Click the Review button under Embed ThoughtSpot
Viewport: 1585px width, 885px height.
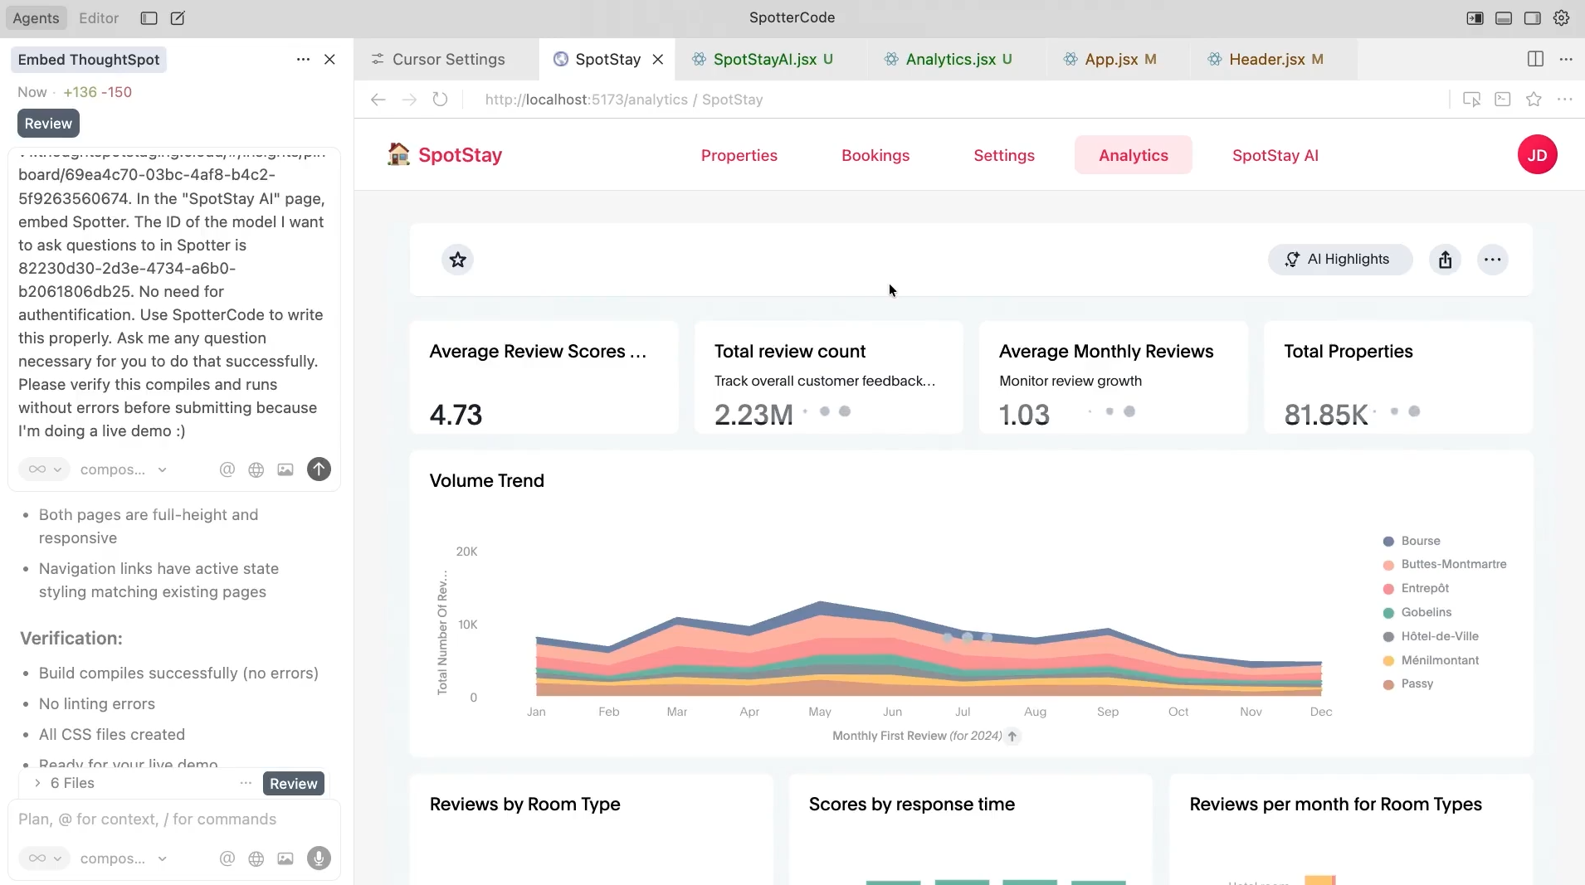pyautogui.click(x=48, y=124)
